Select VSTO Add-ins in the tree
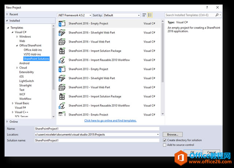This screenshot has height=168, width=234. (32, 54)
